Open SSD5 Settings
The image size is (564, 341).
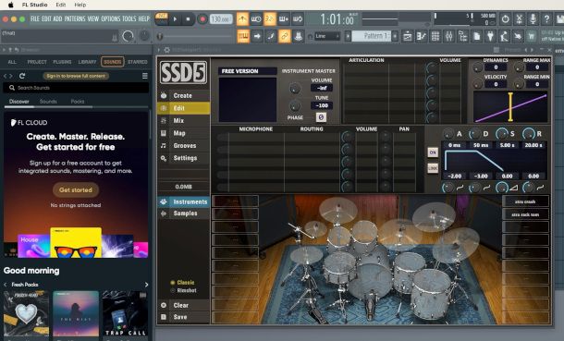point(183,158)
